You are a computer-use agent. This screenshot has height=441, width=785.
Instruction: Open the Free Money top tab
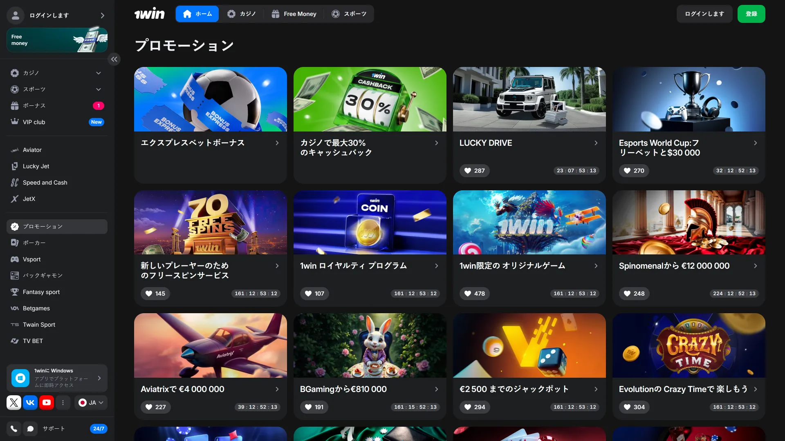pos(294,14)
